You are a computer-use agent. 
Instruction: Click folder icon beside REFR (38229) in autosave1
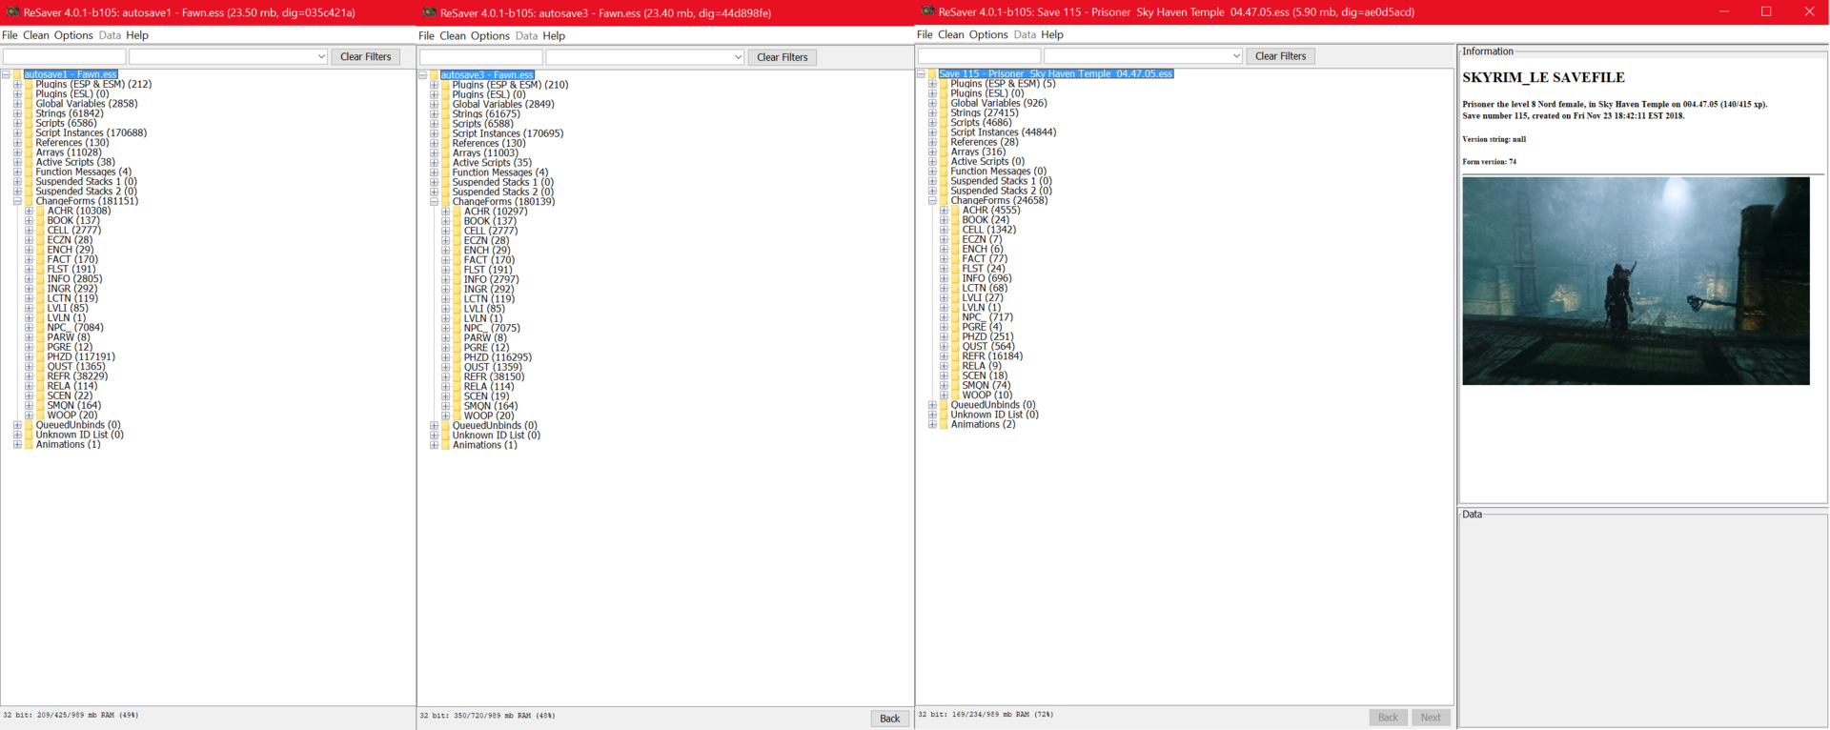point(40,376)
